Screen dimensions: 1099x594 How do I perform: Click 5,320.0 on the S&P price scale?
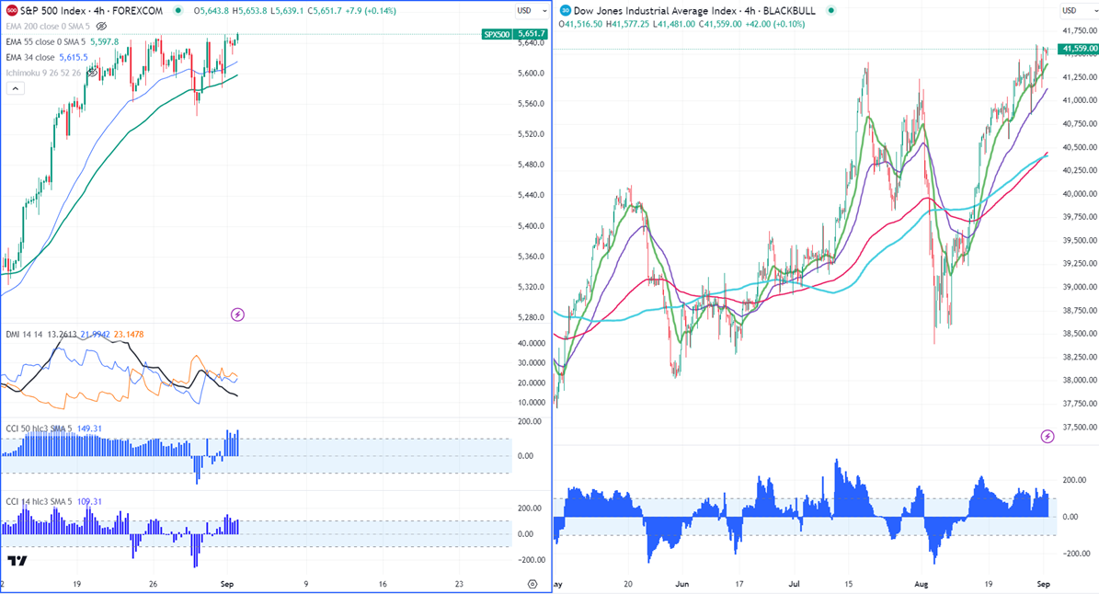531,287
